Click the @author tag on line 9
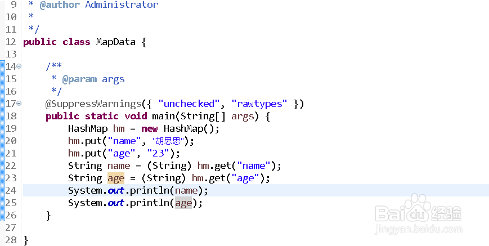Screen dimensions: 489x246 (x=60, y=5)
